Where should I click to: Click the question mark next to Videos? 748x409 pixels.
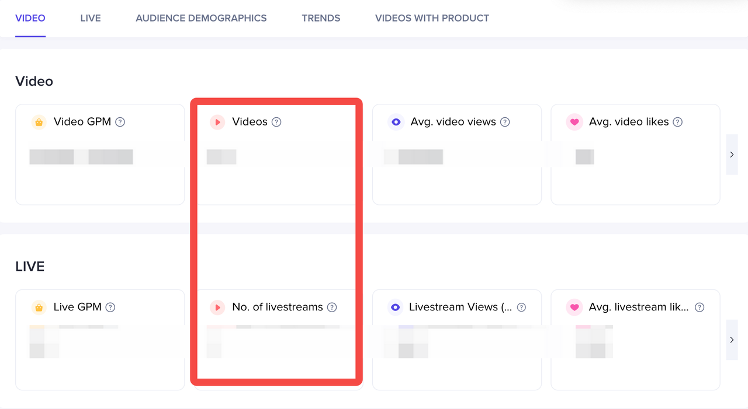[276, 122]
